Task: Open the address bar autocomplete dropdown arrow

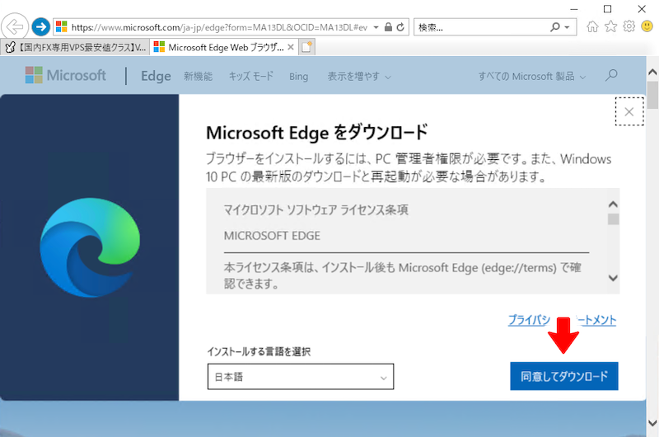Action: [x=376, y=27]
